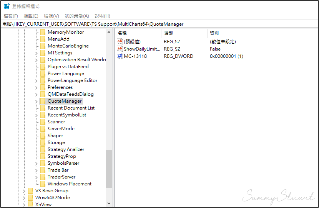
Task: Click the tree scrollbar up arrow
Action: pos(109,32)
